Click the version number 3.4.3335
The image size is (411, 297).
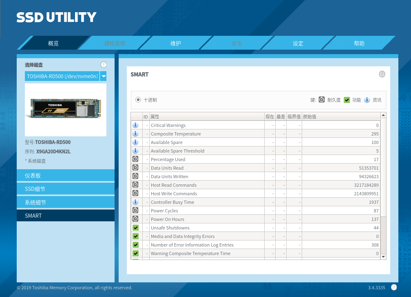pos(377,288)
